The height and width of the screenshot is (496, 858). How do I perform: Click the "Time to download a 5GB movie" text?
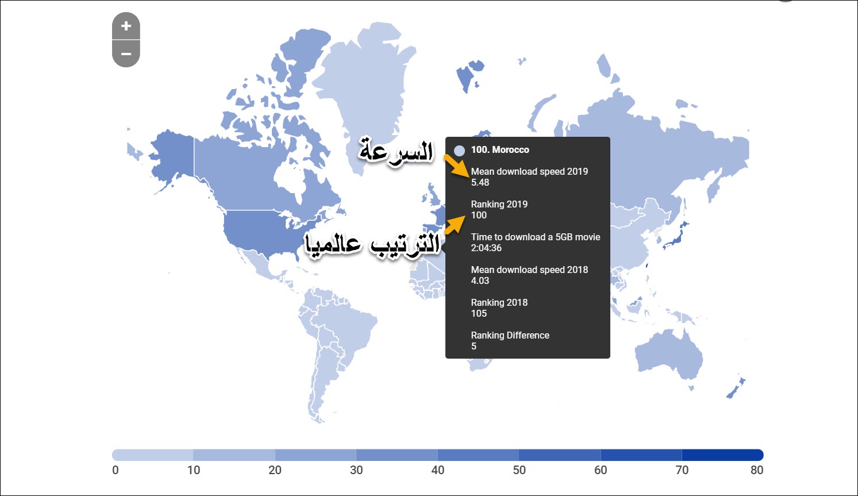click(535, 237)
